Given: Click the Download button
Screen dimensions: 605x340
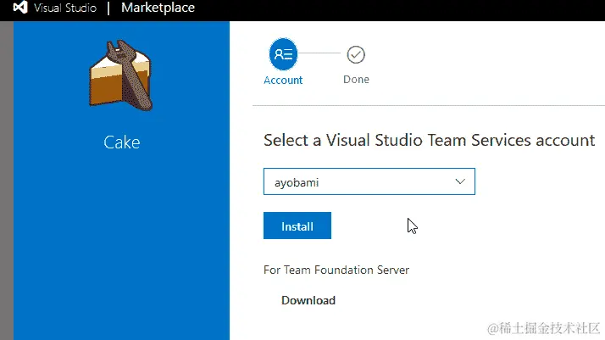Looking at the screenshot, I should [x=308, y=300].
